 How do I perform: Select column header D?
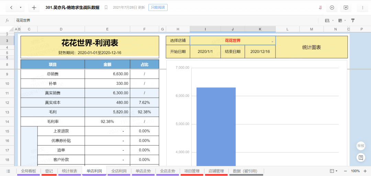tap(61, 29)
